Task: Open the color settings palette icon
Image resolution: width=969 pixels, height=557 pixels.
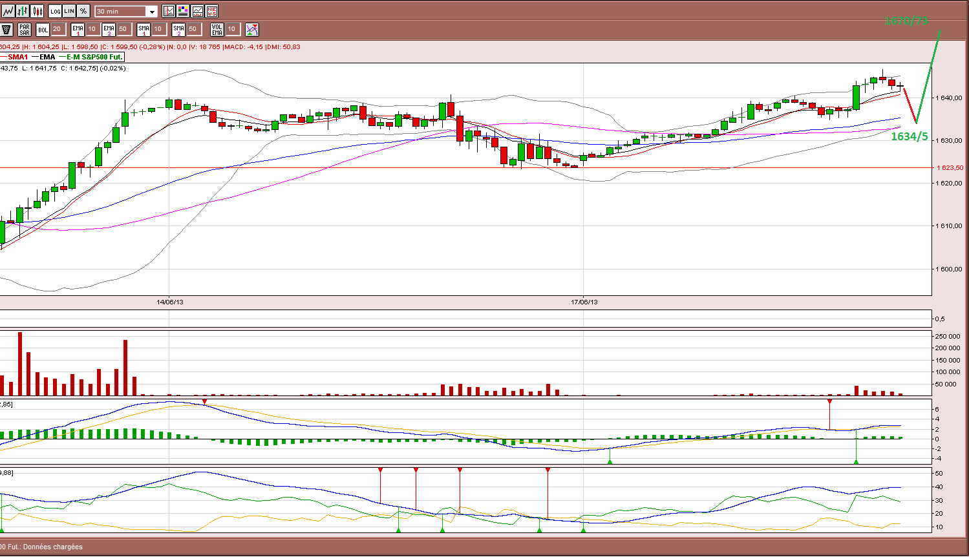Action: coord(183,11)
